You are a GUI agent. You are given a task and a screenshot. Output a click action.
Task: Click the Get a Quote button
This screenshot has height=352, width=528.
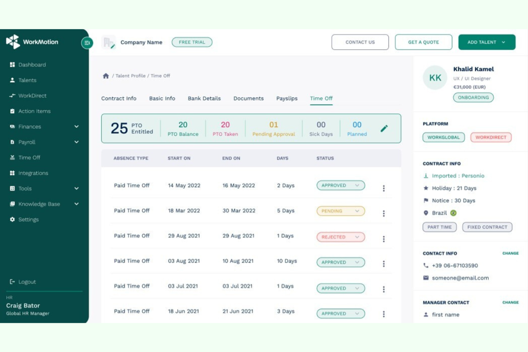[423, 42]
